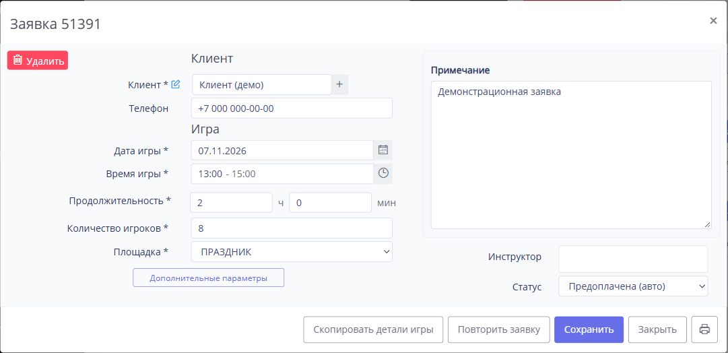728x353 pixels.
Task: Focus the Количество игроков field
Action: point(292,228)
